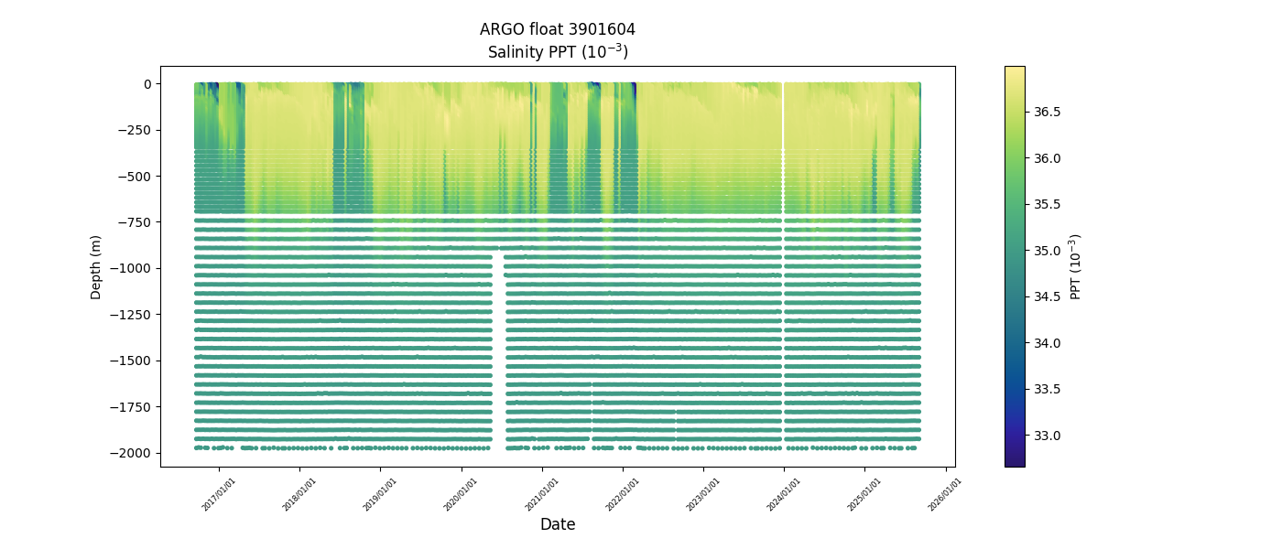This screenshot has height=549, width=1282.
Task: Click the 2022/01/01 date tick label
Action: click(624, 494)
